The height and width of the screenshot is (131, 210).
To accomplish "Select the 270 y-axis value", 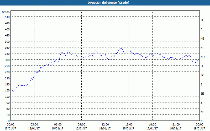I will click(8, 66).
